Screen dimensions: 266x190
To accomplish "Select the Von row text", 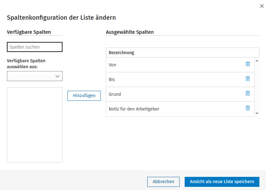I will (112, 65).
